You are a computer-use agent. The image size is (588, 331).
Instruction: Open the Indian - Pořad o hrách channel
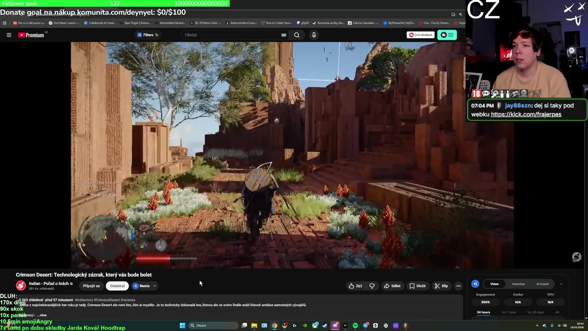tap(49, 284)
